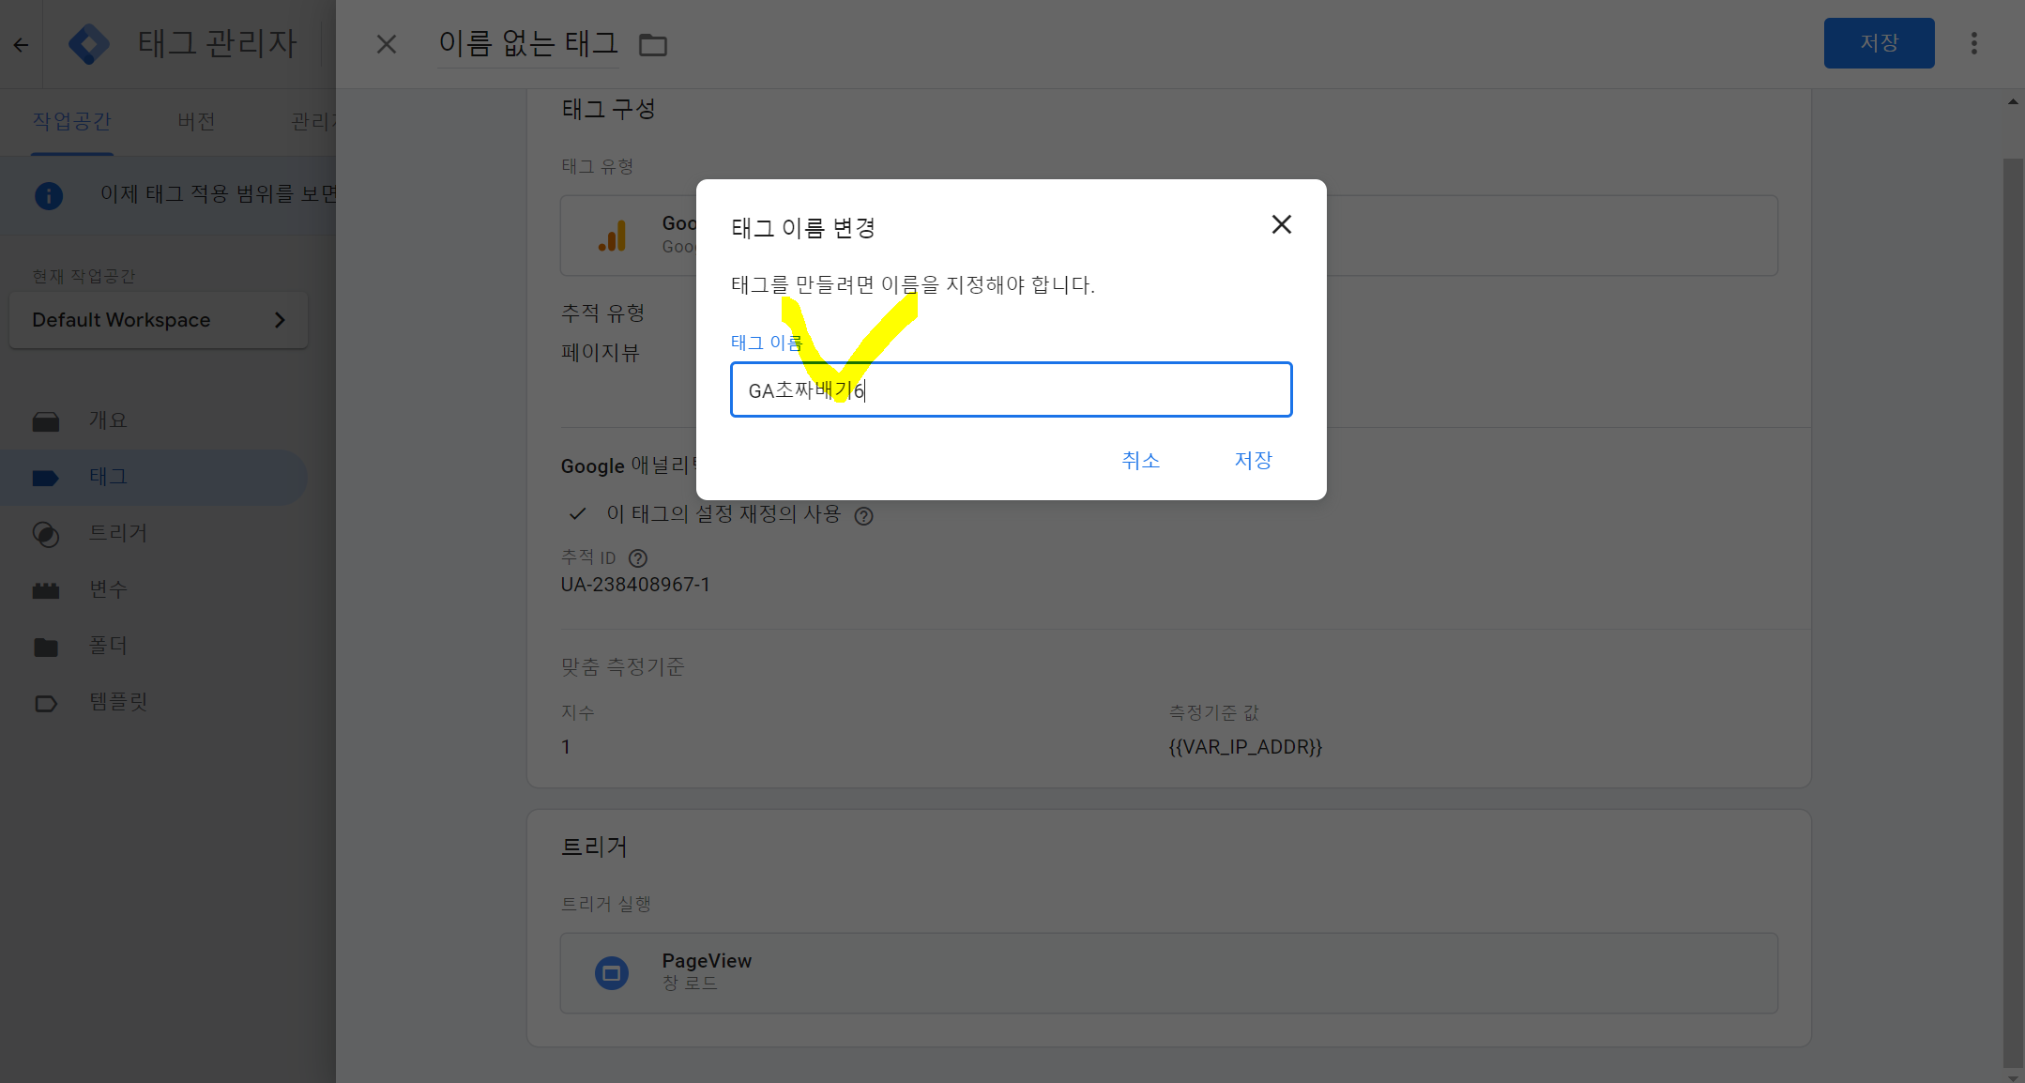The width and height of the screenshot is (2025, 1083).
Task: Click help icon beside 설정 재정의 사용
Action: (x=863, y=516)
